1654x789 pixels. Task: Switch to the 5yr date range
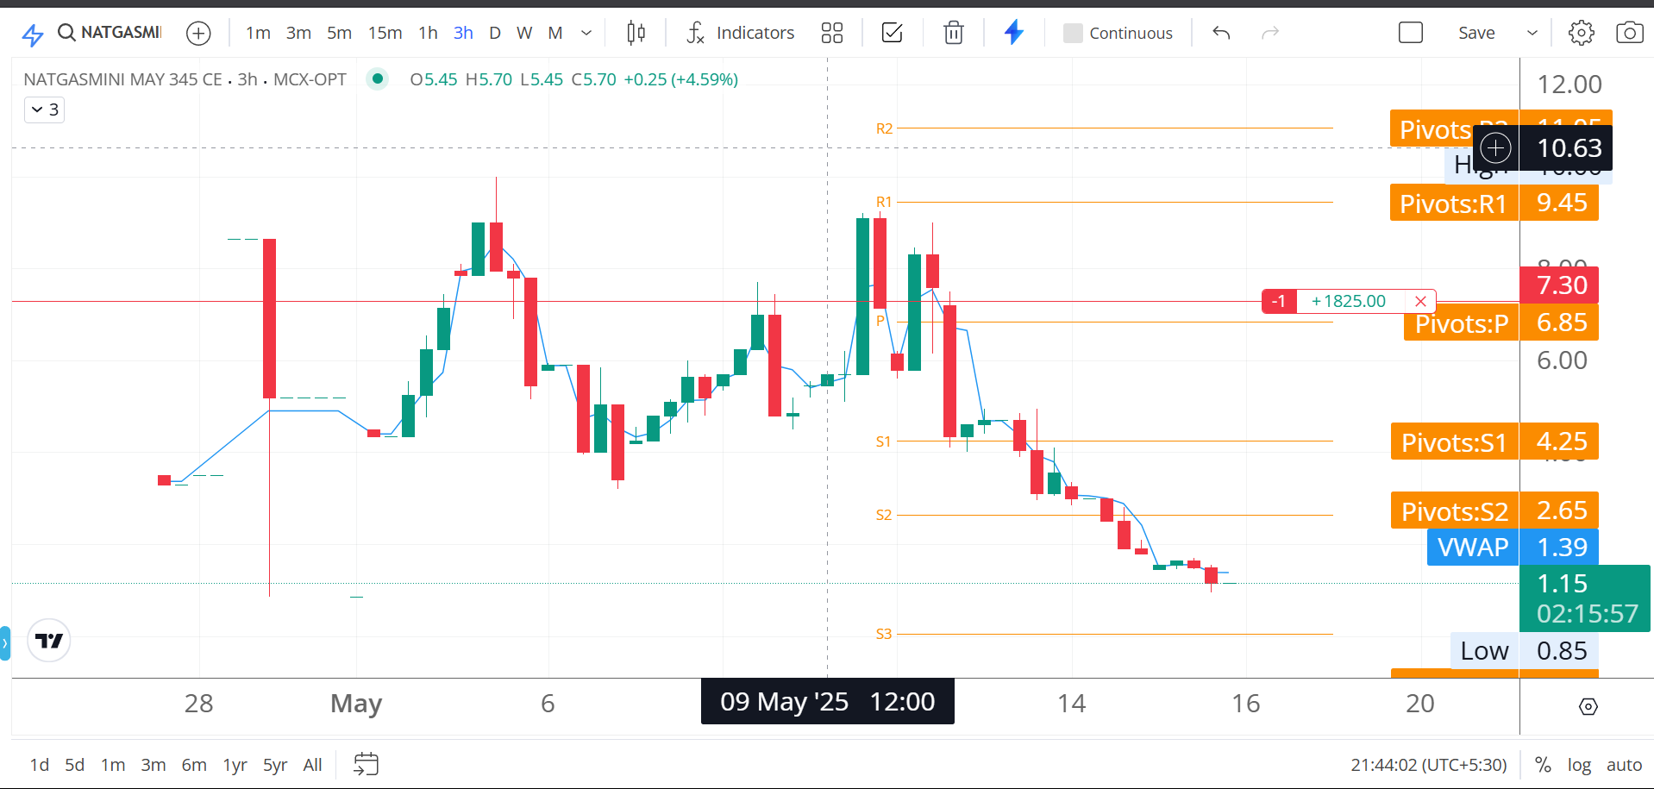coord(275,765)
